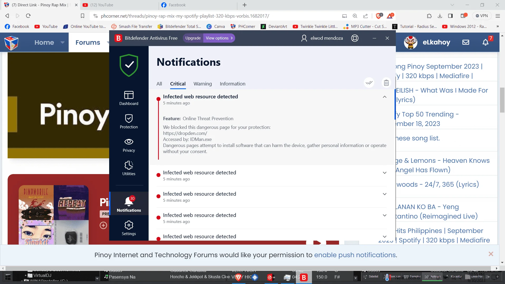505x284 pixels.
Task: Open a new browser tab
Action: click(x=245, y=5)
